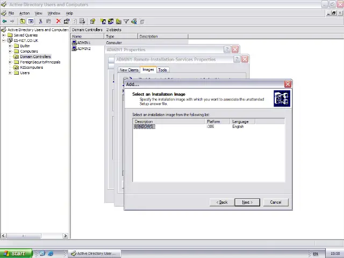Viewport: 344px width, 258px height.
Task: Switch to the Tools tab
Action: [162, 70]
